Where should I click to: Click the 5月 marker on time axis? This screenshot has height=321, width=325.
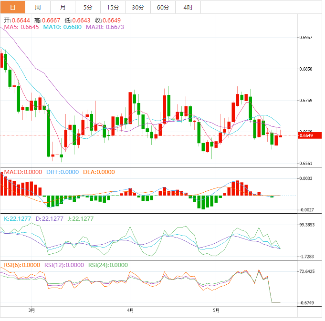216,311
